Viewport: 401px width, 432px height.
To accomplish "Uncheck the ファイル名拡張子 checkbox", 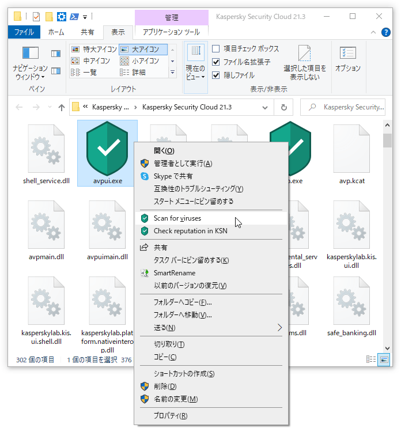I will coord(215,62).
